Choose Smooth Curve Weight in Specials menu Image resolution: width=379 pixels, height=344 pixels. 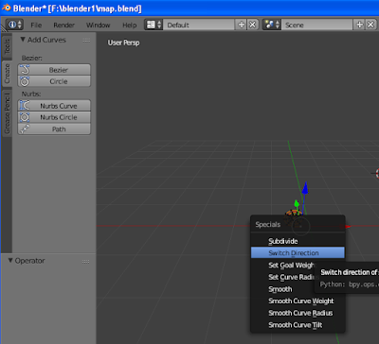[x=298, y=301]
